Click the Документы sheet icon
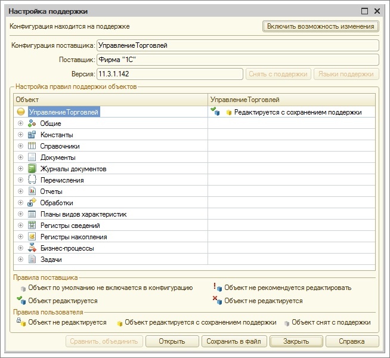This screenshot has height=358, width=390. click(x=32, y=158)
